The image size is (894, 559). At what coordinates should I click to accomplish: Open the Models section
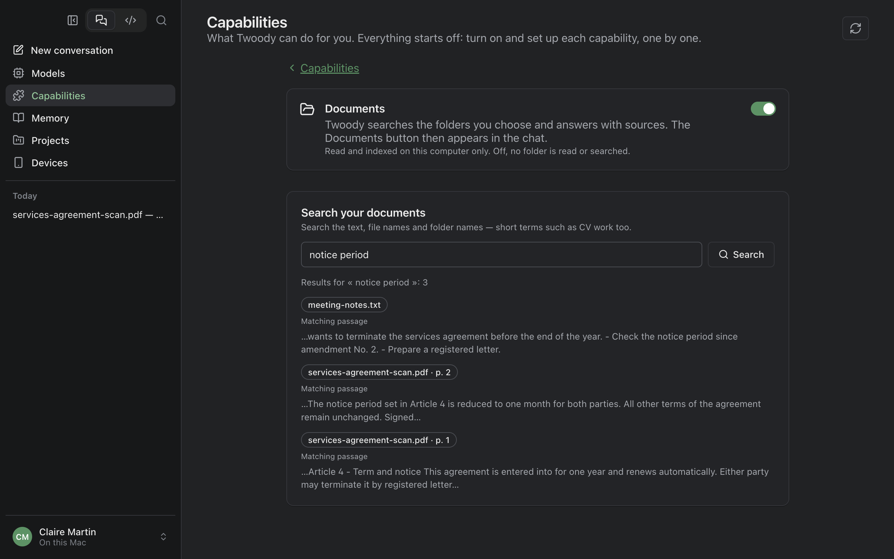click(x=90, y=73)
